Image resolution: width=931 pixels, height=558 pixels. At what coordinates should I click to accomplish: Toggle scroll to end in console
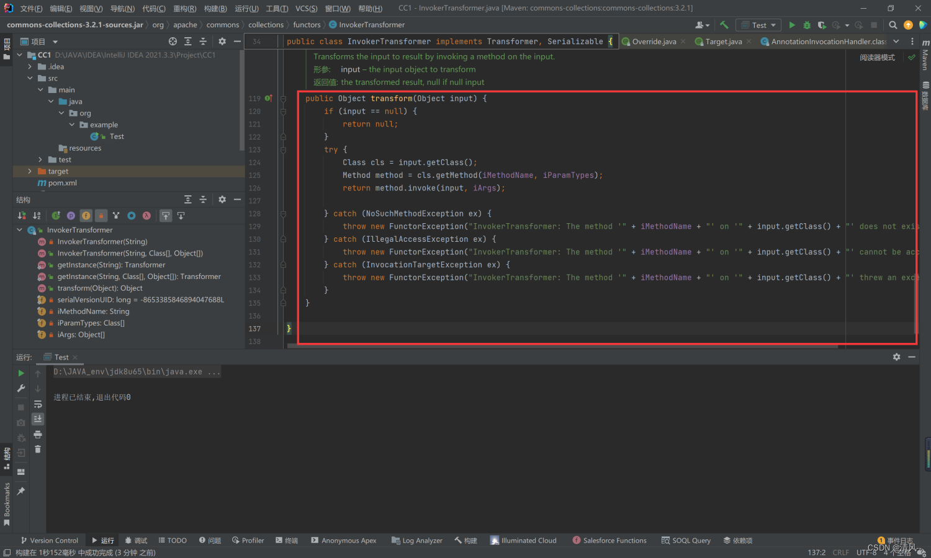[38, 419]
